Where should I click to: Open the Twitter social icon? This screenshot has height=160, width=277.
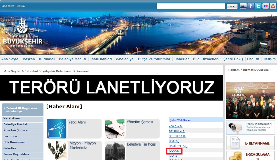click(x=258, y=6)
